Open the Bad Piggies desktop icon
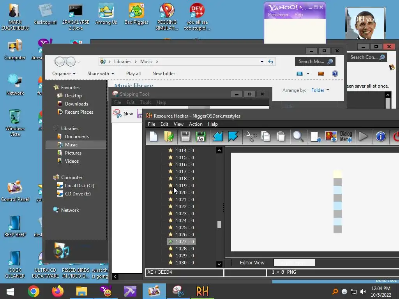Viewport: 399px width, 299px height. coord(136,14)
